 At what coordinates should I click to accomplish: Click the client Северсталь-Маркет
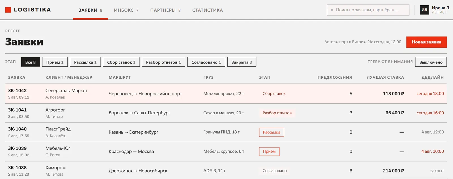(66, 91)
